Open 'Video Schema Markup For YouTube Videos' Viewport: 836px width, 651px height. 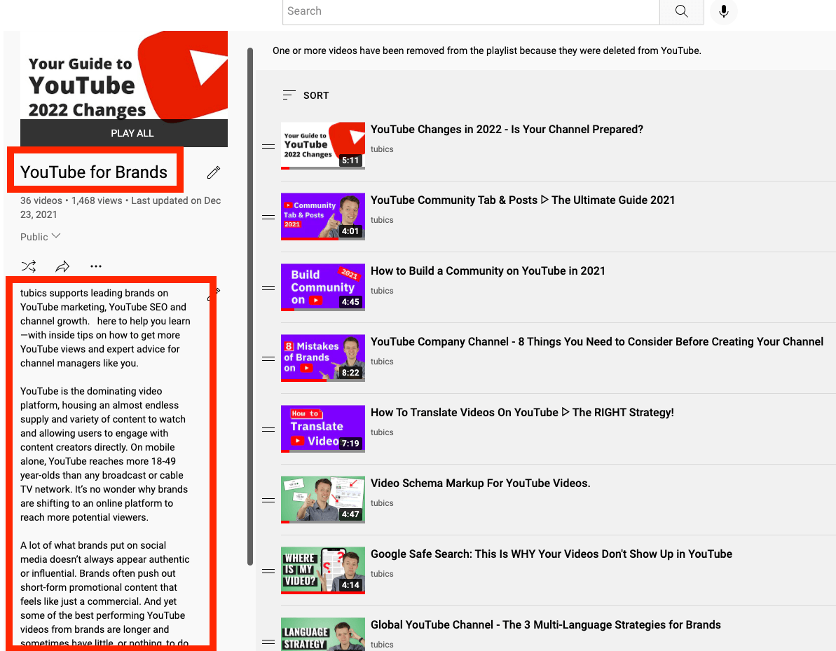point(480,483)
